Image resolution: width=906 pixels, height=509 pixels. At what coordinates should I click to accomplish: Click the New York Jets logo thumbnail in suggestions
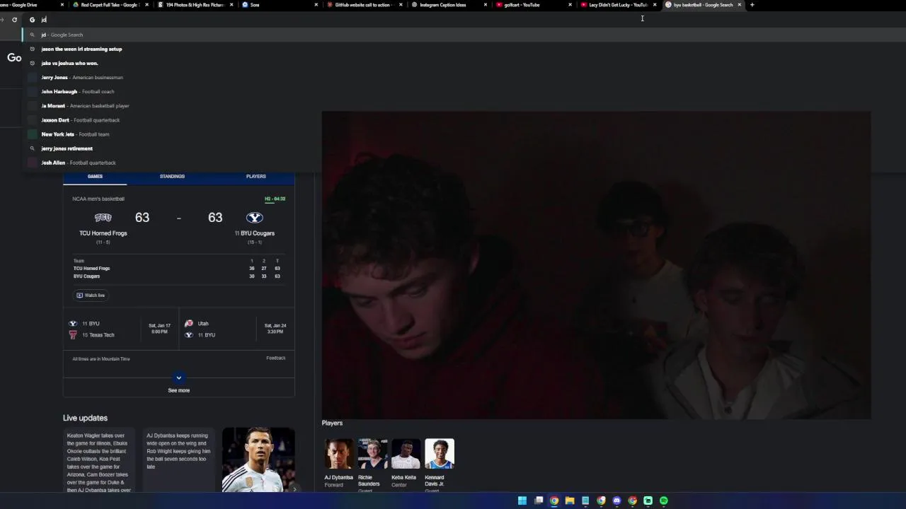pyautogui.click(x=32, y=134)
